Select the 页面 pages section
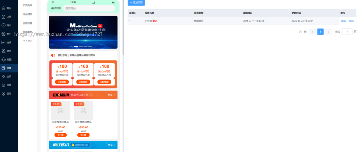This screenshot has width=357, height=152. click(x=9, y=68)
